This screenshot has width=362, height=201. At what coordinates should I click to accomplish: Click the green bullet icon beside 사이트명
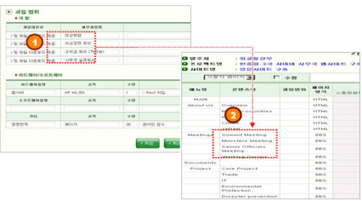click(184, 69)
